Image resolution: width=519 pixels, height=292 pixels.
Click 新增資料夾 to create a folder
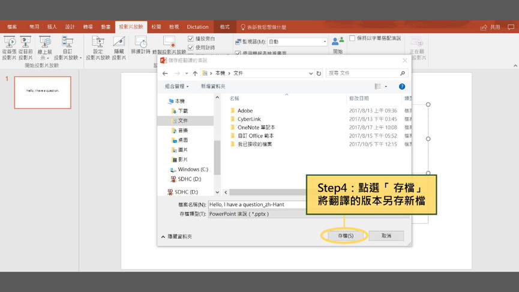coord(213,86)
